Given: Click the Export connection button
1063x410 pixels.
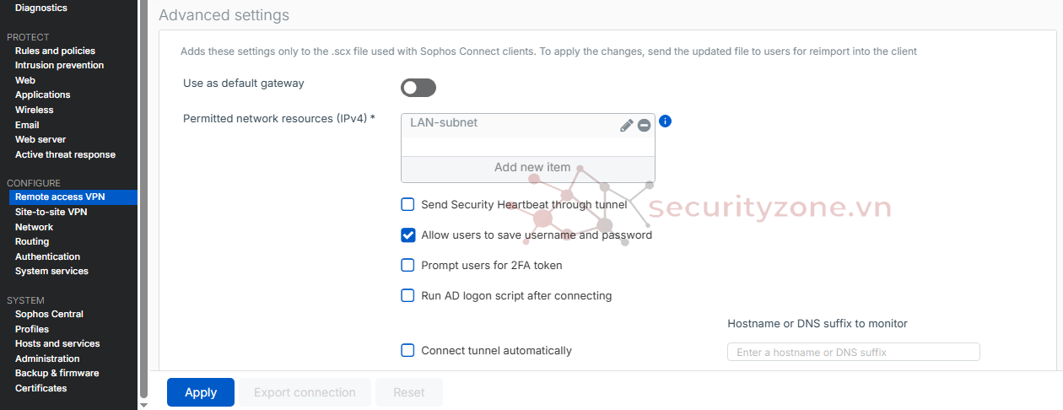Looking at the screenshot, I should tap(305, 392).
